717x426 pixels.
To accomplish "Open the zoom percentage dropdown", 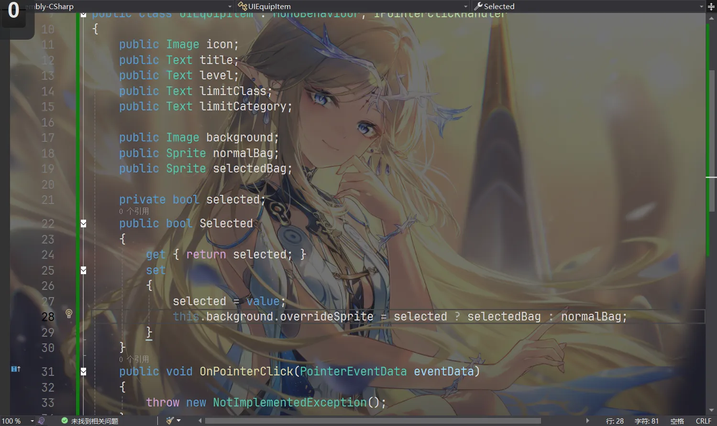I will [32, 420].
